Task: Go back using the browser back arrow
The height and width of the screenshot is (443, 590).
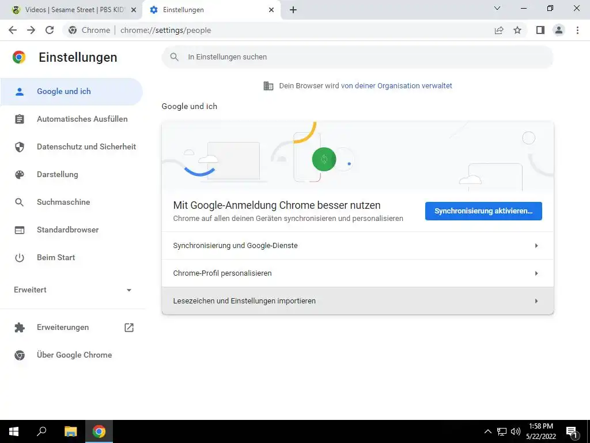Action: coord(13,30)
